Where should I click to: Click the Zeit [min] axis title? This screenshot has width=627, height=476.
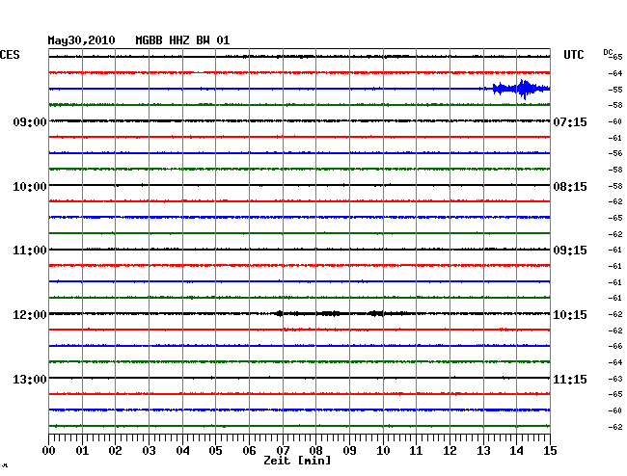coord(297,461)
